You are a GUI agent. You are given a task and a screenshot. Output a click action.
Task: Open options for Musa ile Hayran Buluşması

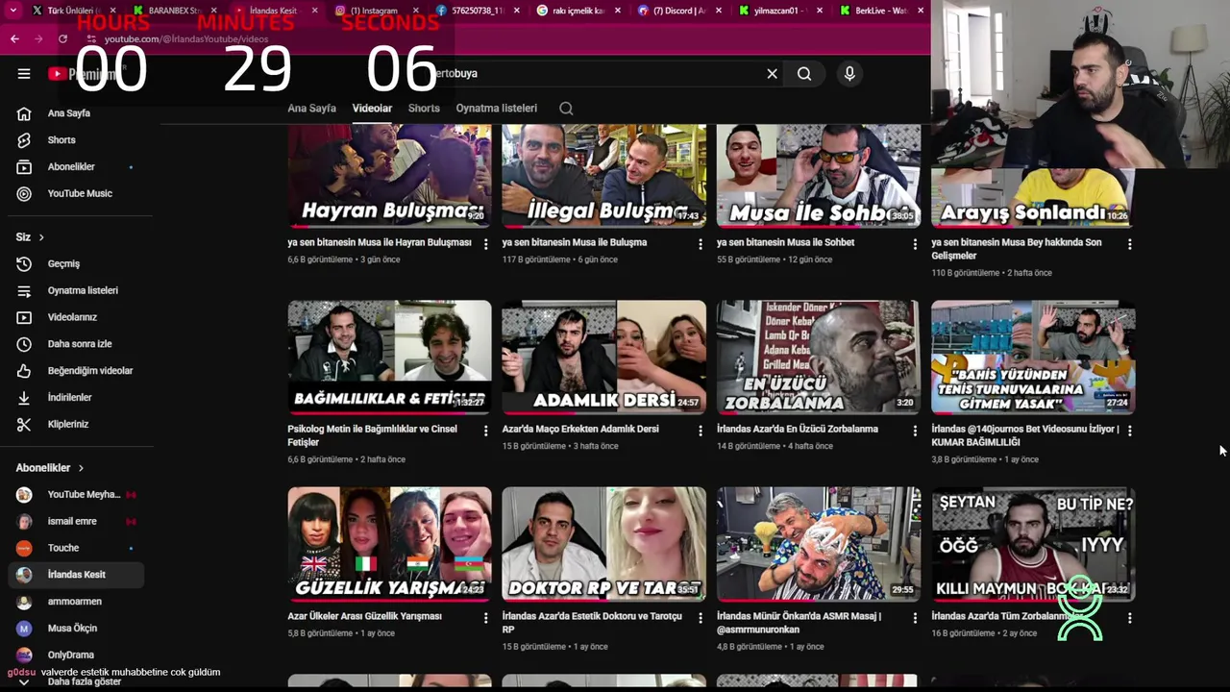tap(485, 244)
